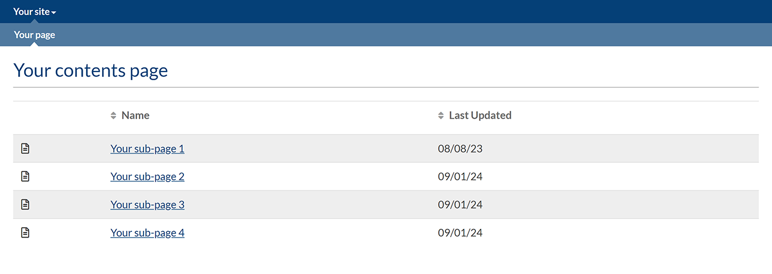Click the sort arrows icon beside Last Updated
This screenshot has height=274, width=772.
[441, 116]
